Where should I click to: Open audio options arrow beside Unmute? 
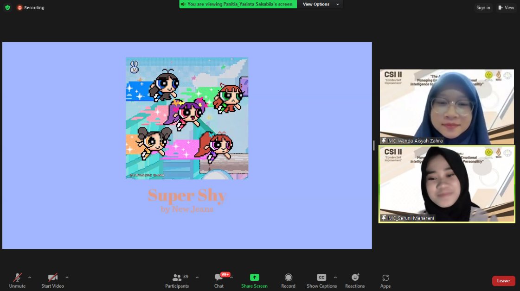pos(30,278)
